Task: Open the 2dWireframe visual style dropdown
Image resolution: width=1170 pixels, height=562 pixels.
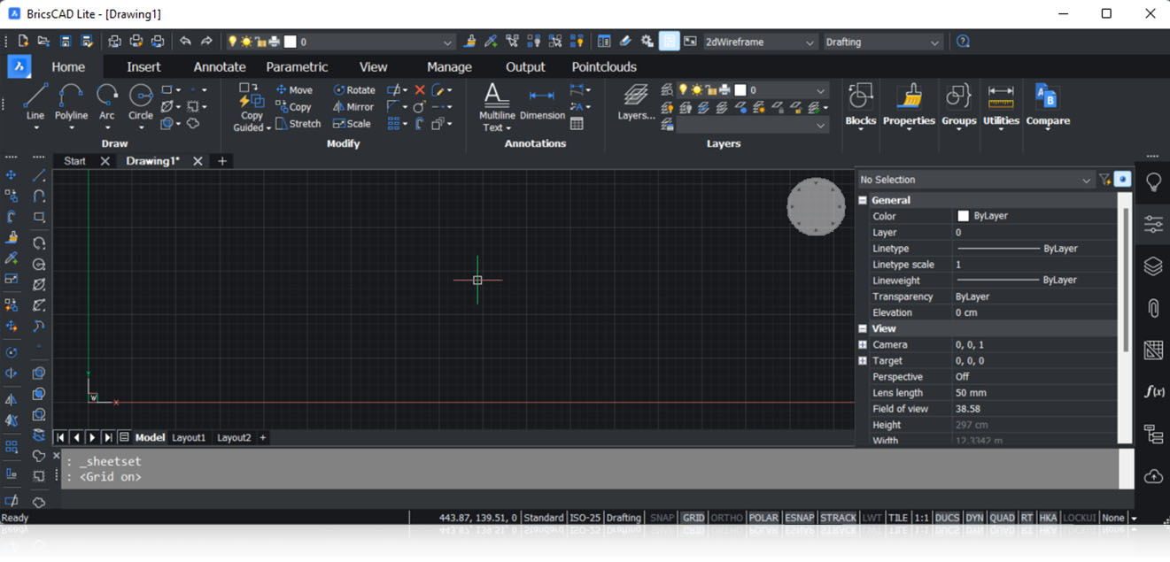Action: coord(759,42)
